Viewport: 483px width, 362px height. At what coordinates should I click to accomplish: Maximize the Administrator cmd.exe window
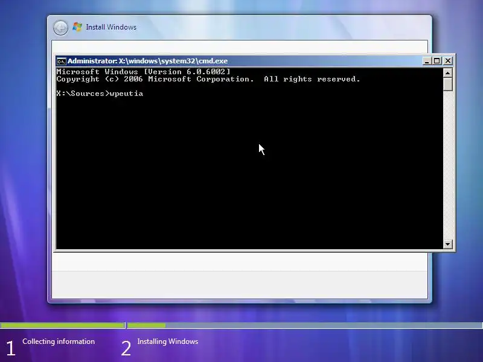point(437,61)
